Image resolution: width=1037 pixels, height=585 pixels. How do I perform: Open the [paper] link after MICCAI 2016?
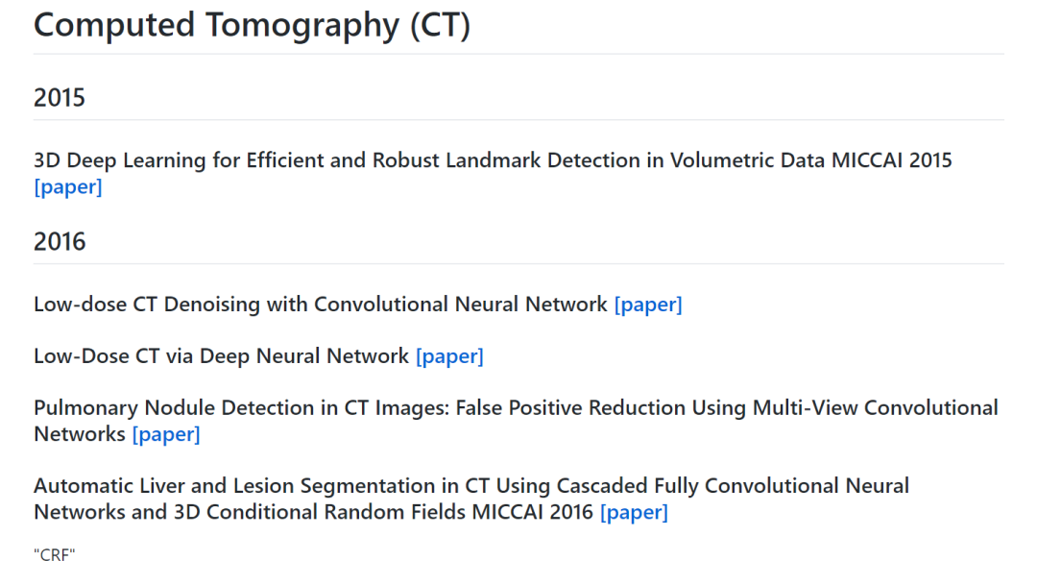[x=634, y=512]
